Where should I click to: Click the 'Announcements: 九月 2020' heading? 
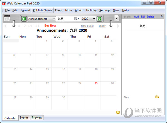pos(62,31)
